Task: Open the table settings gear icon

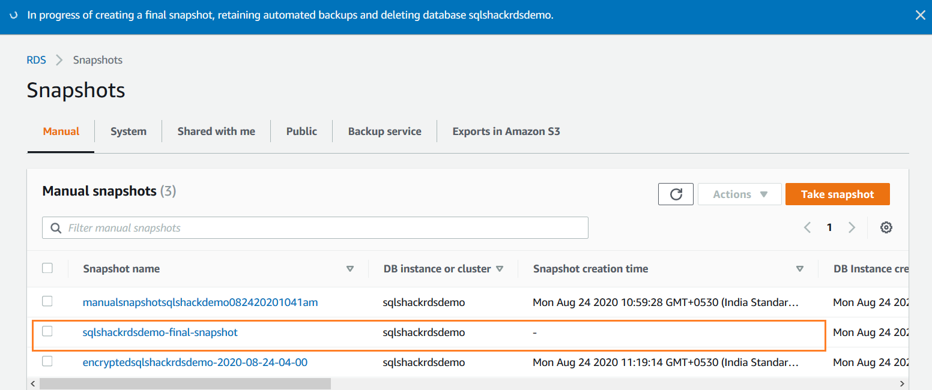Action: point(886,228)
